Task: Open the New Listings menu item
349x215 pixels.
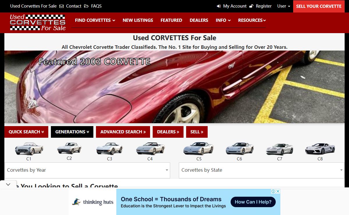Action: tap(138, 20)
